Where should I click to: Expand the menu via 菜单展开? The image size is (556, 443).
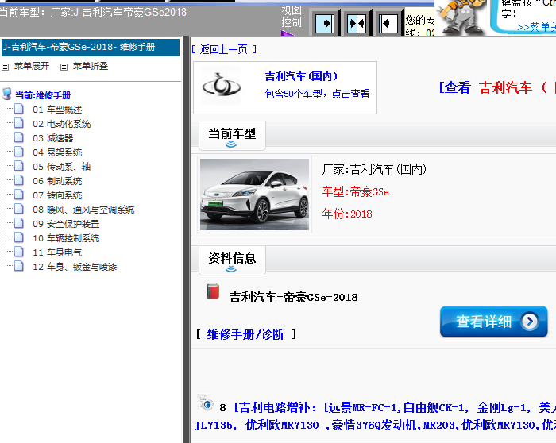pos(32,66)
